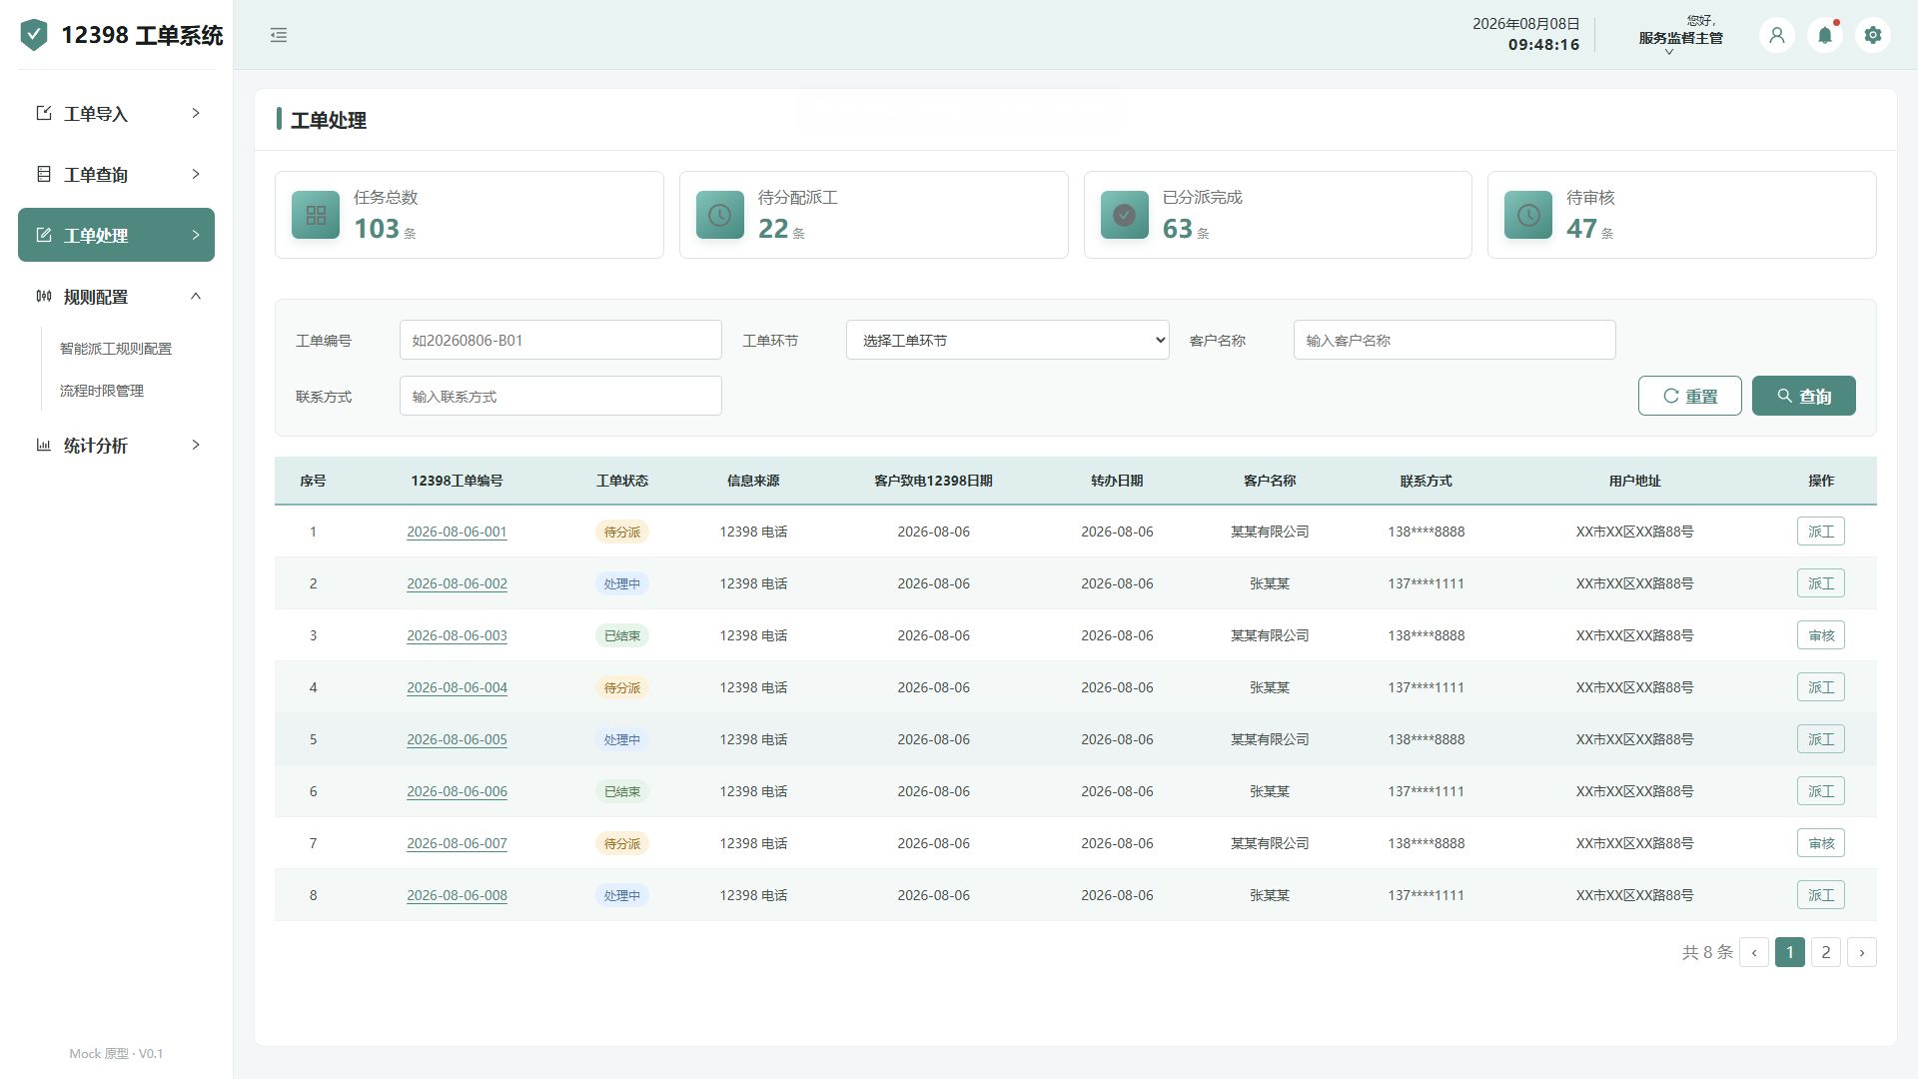
Task: Click the 工单导入 sidebar icon
Action: pyautogui.click(x=44, y=113)
